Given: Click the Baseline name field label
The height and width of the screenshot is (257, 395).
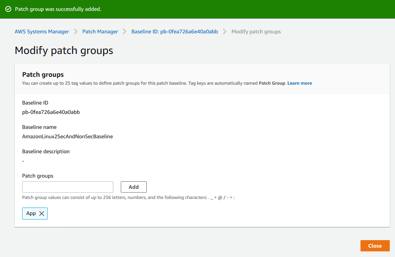Looking at the screenshot, I should coord(39,127).
